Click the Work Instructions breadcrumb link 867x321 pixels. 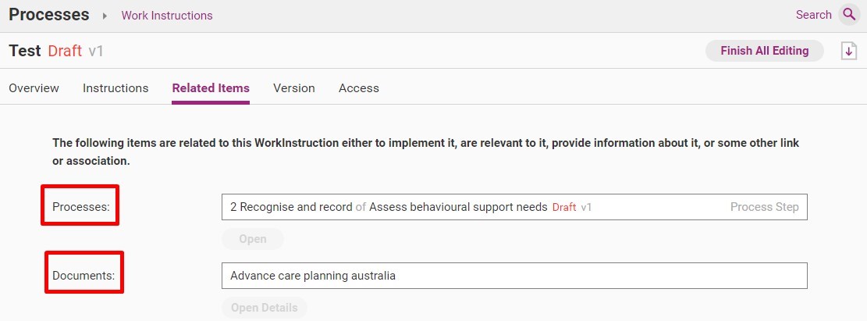pyautogui.click(x=167, y=16)
